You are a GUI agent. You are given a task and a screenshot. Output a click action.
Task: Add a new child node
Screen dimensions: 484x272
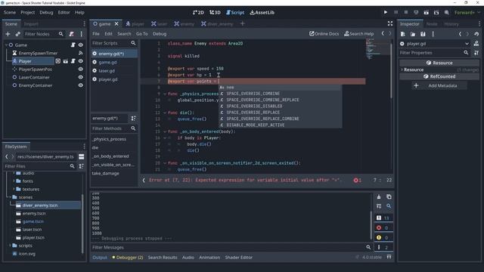[x=8, y=34]
